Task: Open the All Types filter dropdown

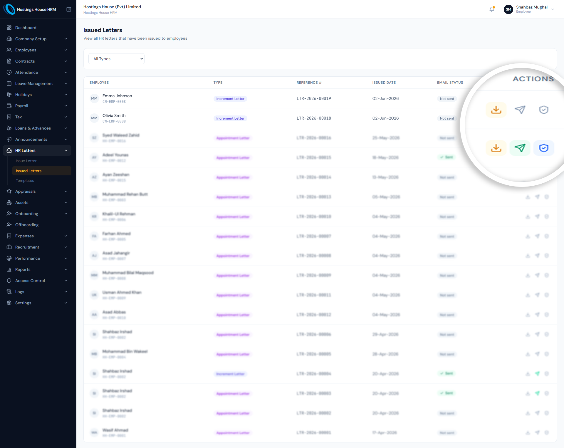Action: (x=116, y=59)
